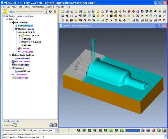Click the blue info circle icon
This screenshot has width=168, height=139.
pos(160,16)
